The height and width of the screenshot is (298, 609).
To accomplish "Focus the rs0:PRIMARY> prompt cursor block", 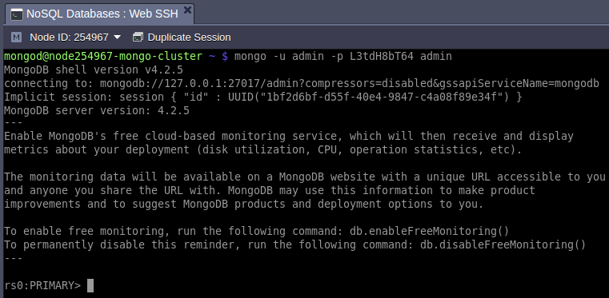I will point(90,285).
